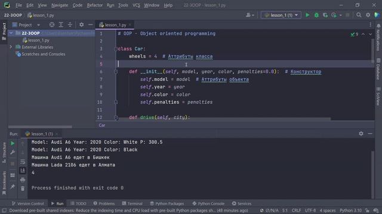Pin the Run tab
382x214 pixels.
click(x=13, y=187)
